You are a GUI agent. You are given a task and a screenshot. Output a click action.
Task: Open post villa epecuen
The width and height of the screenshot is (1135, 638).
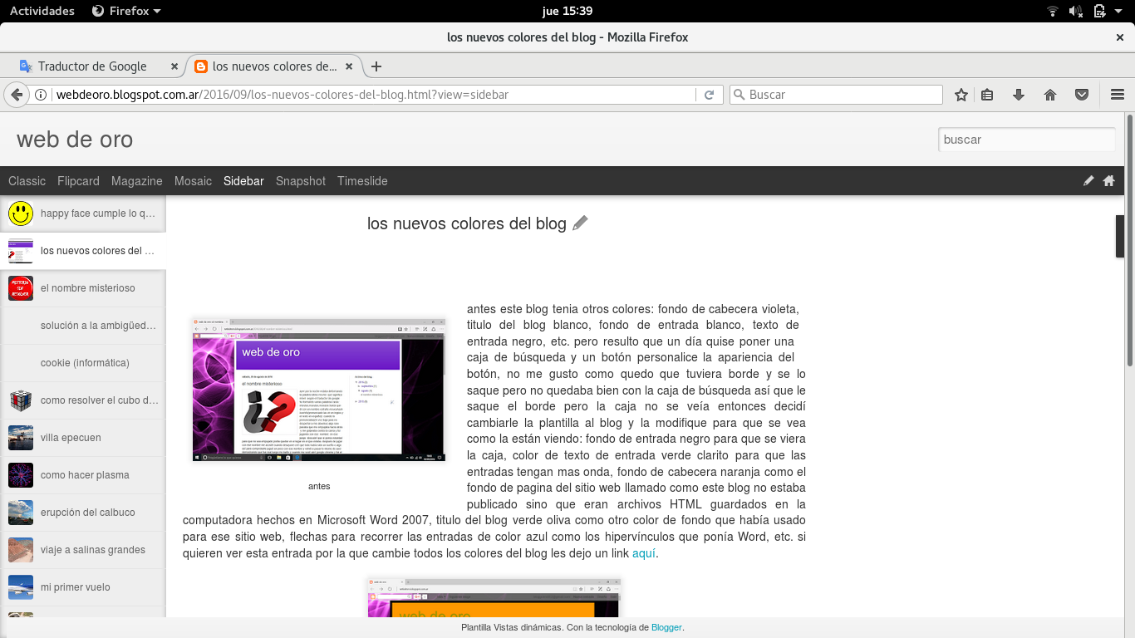point(83,438)
